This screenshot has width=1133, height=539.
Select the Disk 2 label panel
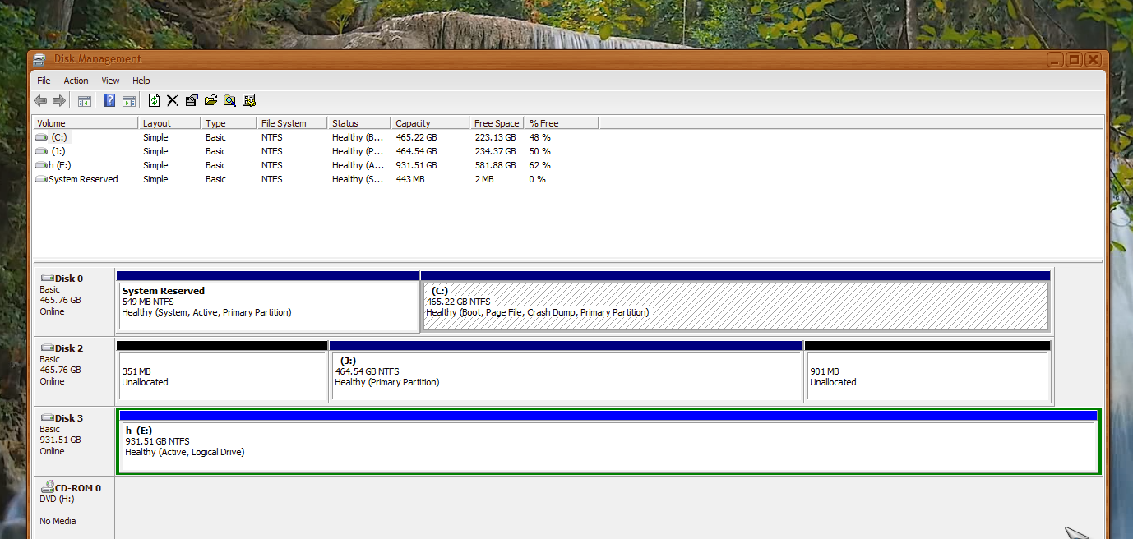[72, 370]
